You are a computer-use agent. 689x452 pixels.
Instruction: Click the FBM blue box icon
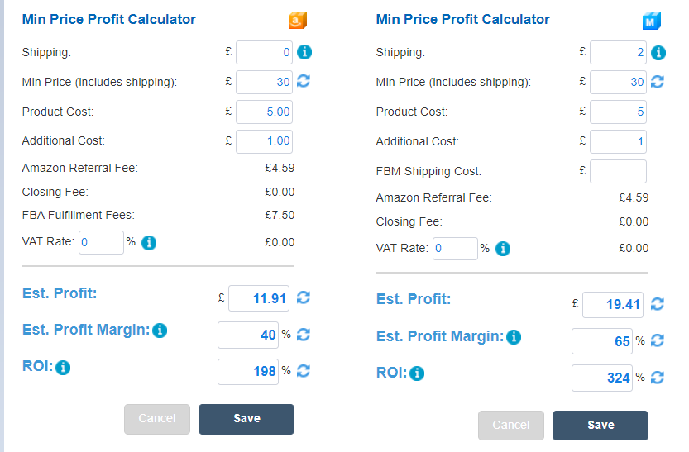pos(651,21)
